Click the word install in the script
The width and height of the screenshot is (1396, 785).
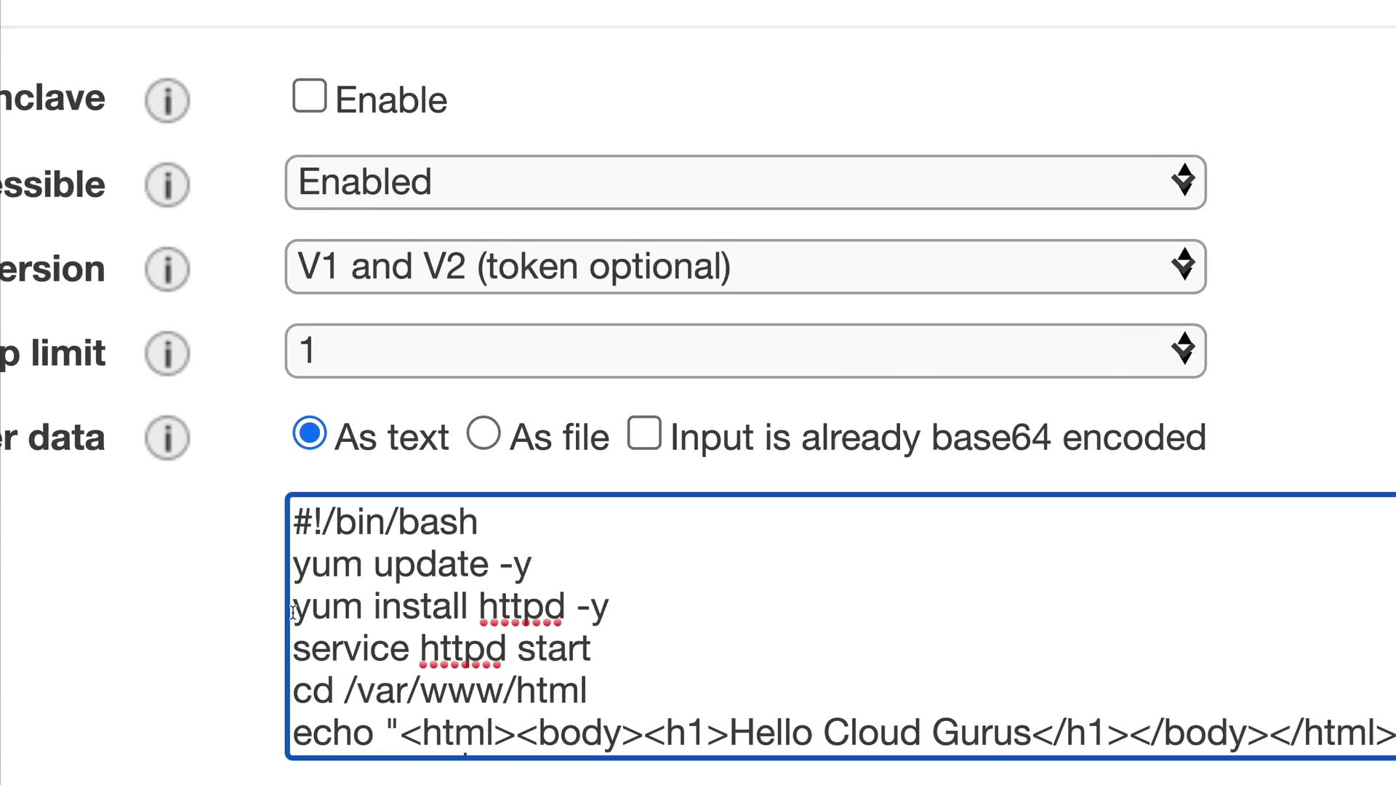click(x=420, y=607)
